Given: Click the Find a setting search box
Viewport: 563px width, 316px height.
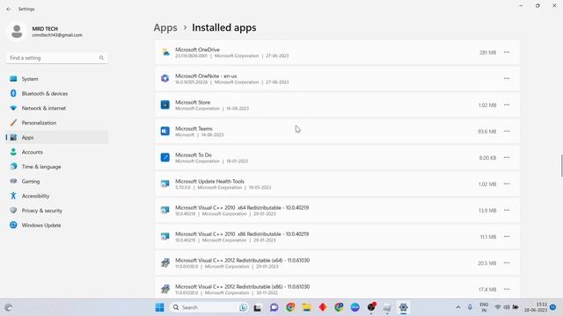Looking at the screenshot, I should click(57, 58).
